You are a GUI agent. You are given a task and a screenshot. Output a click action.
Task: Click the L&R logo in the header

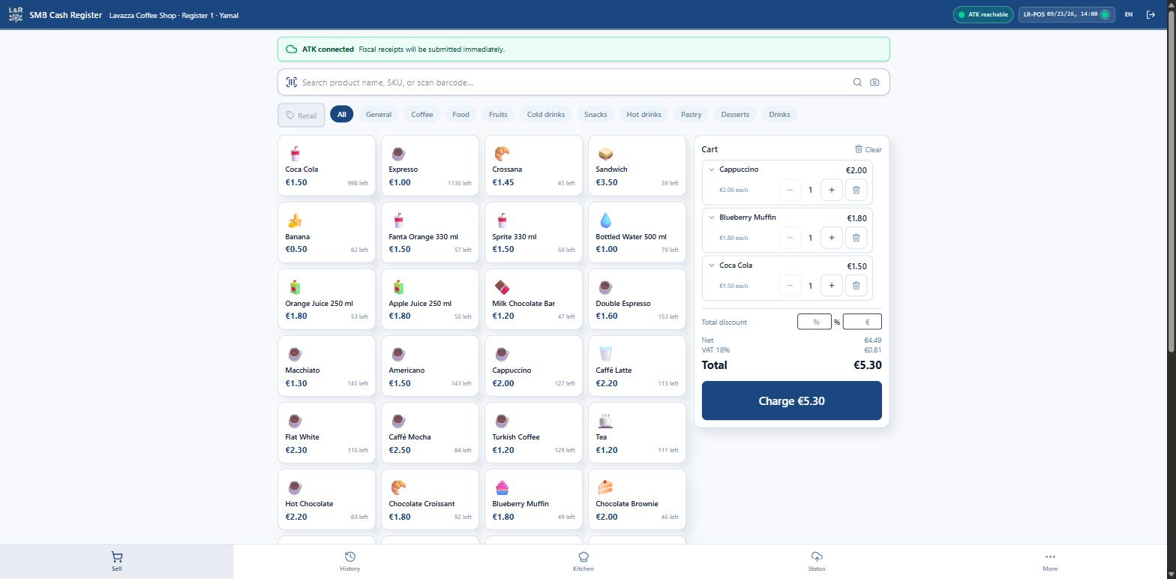(16, 14)
